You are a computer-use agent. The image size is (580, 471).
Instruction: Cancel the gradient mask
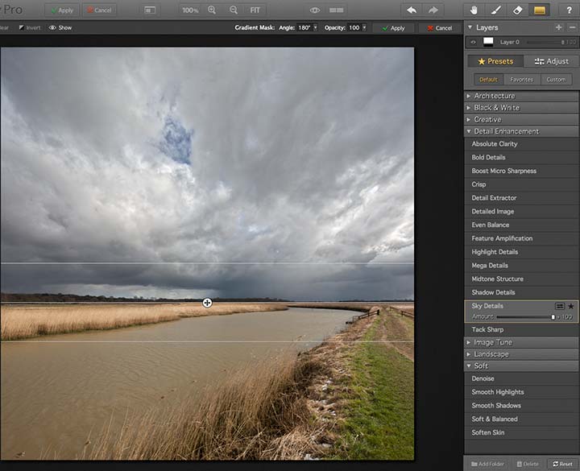click(440, 28)
